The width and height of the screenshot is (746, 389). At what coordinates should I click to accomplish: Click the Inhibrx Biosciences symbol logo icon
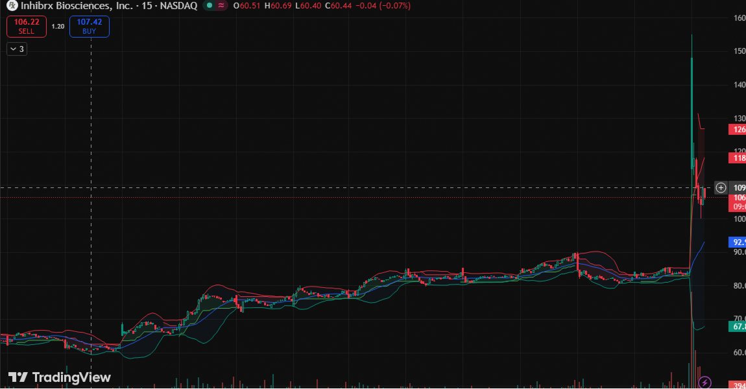(12, 6)
